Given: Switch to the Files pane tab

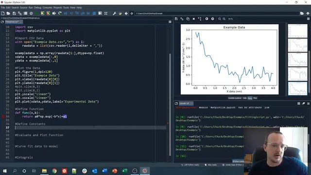Looking at the screenshot, I should 255,98.
